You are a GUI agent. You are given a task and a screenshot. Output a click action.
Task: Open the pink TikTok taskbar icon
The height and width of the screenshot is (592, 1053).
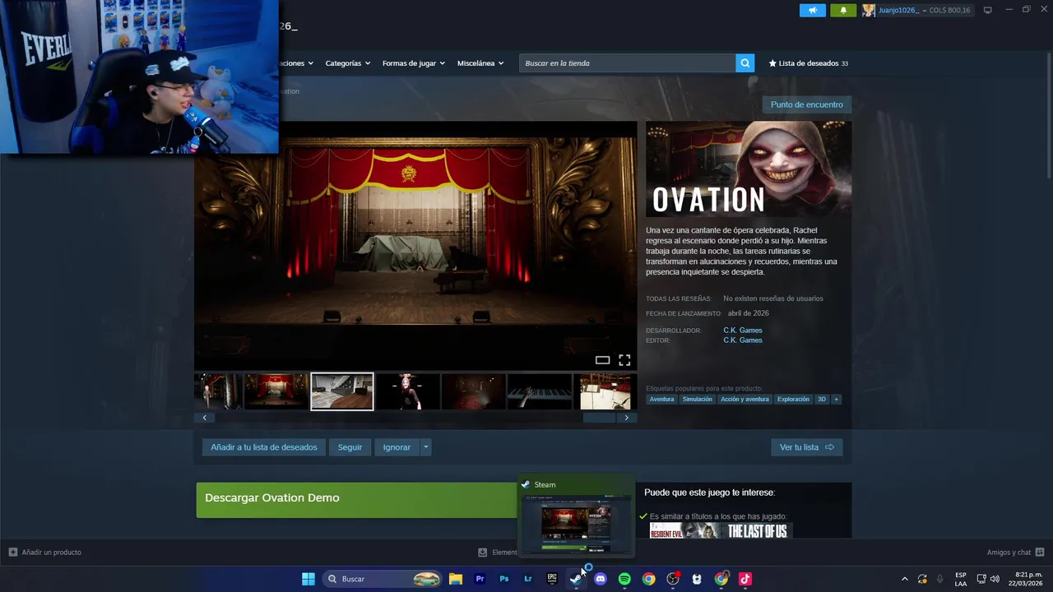[x=745, y=579]
